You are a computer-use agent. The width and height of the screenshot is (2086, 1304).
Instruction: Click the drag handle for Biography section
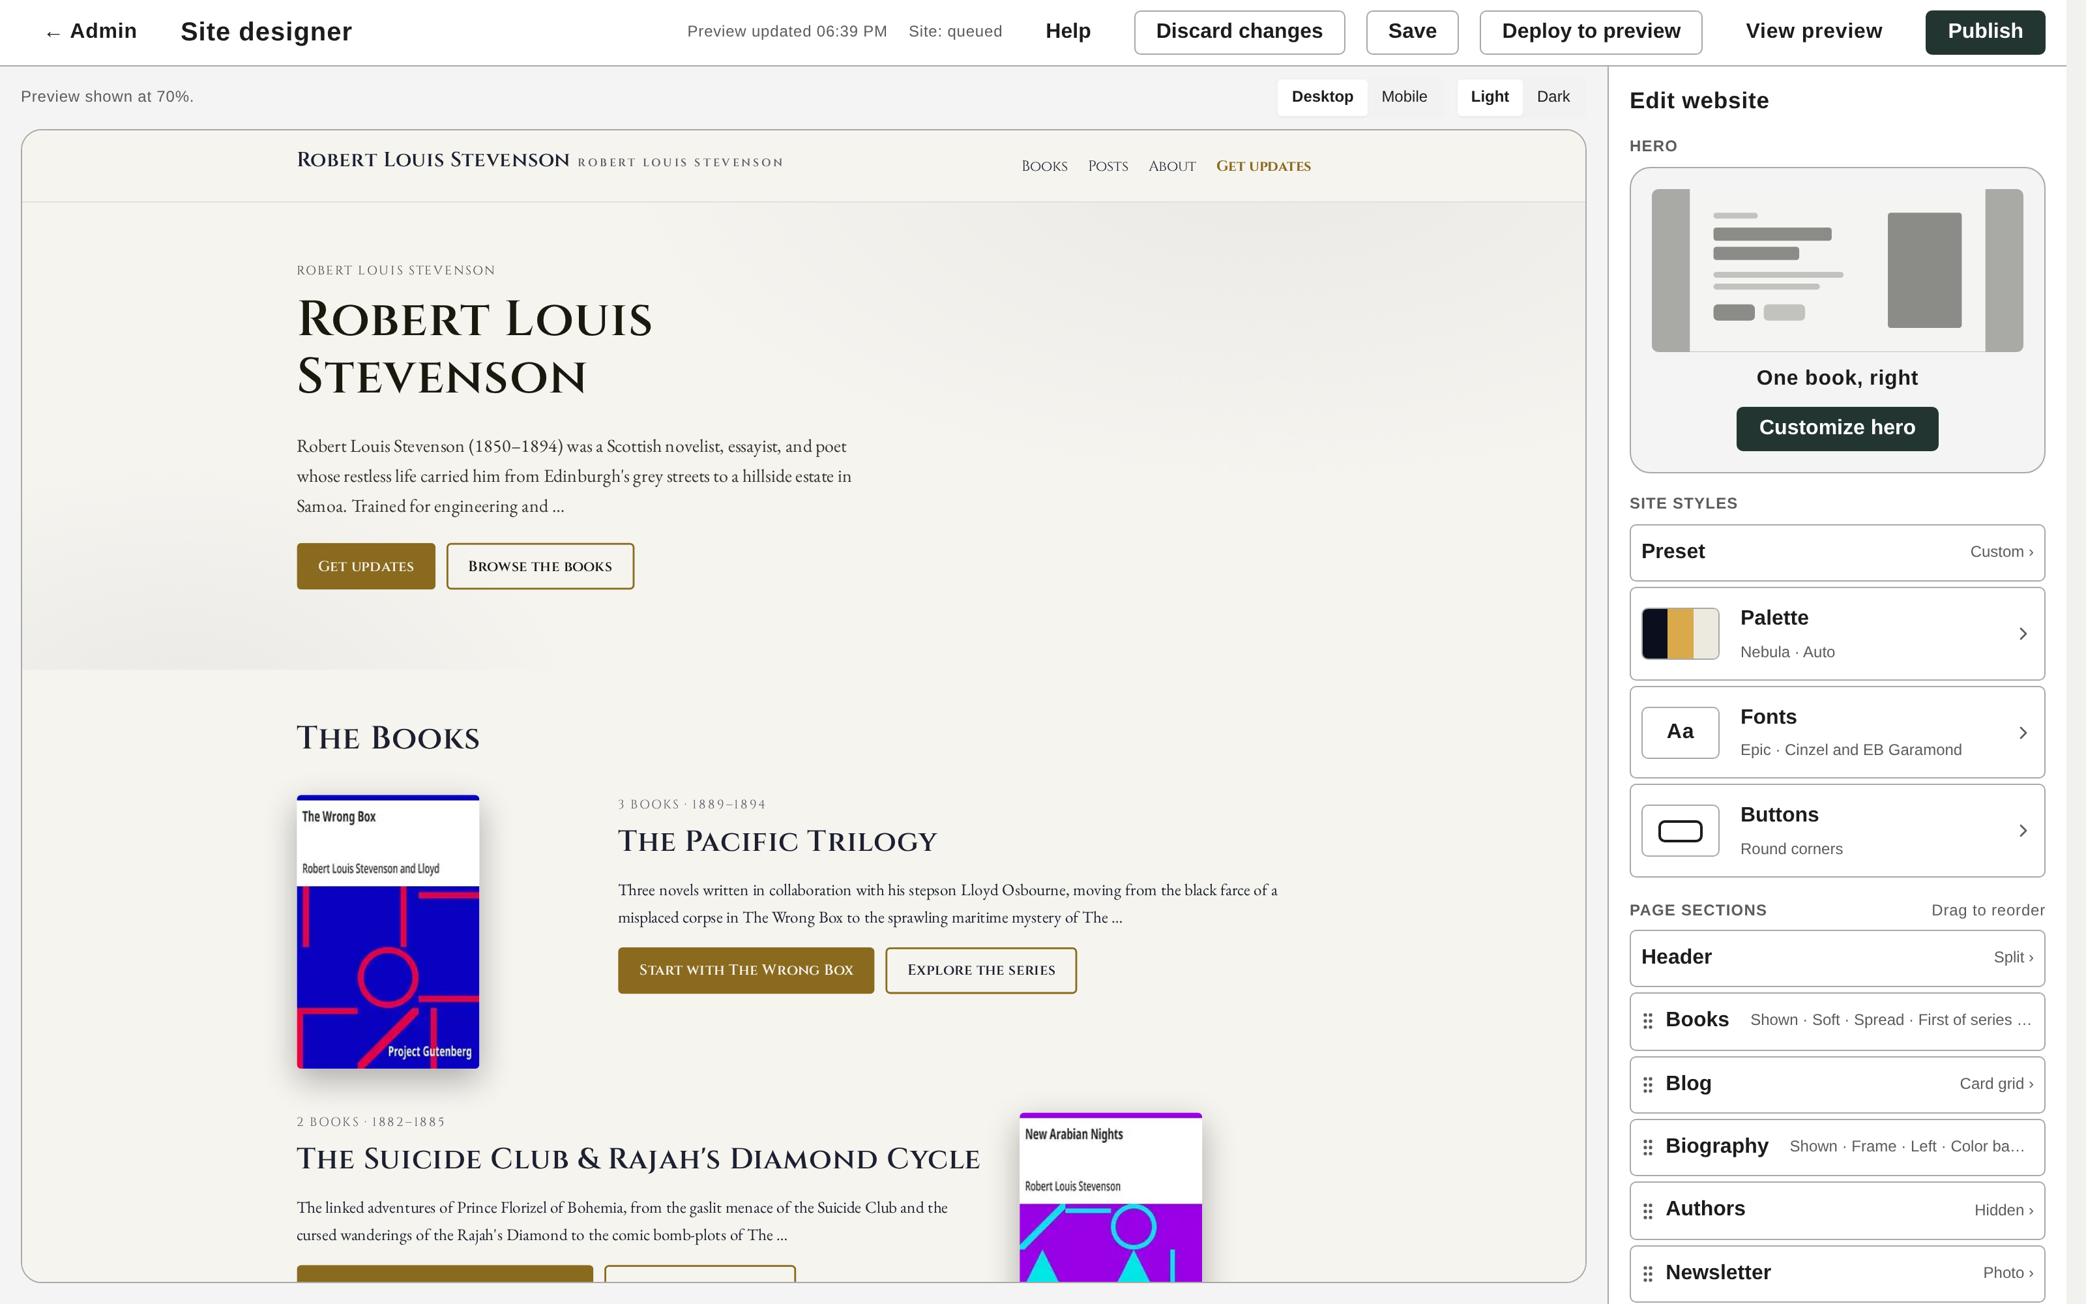1647,1147
